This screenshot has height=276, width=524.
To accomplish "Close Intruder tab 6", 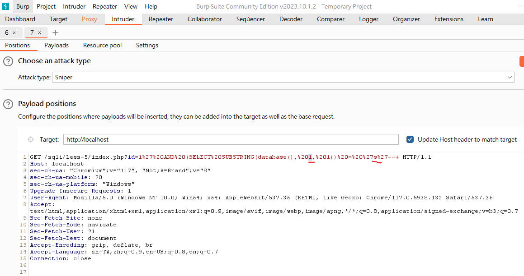I will click(14, 32).
